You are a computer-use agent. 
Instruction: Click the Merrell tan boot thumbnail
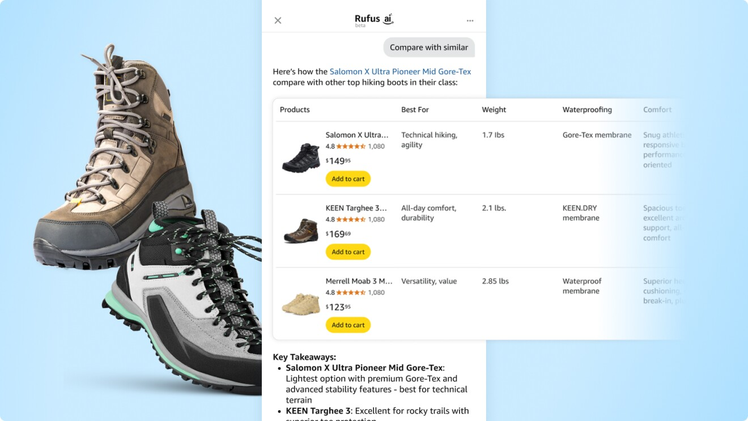tap(301, 303)
